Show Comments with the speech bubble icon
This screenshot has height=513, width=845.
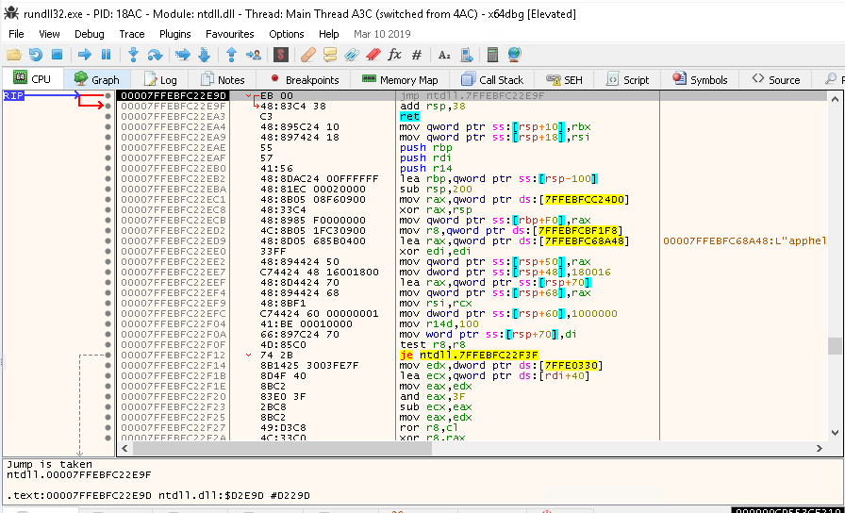click(x=330, y=55)
